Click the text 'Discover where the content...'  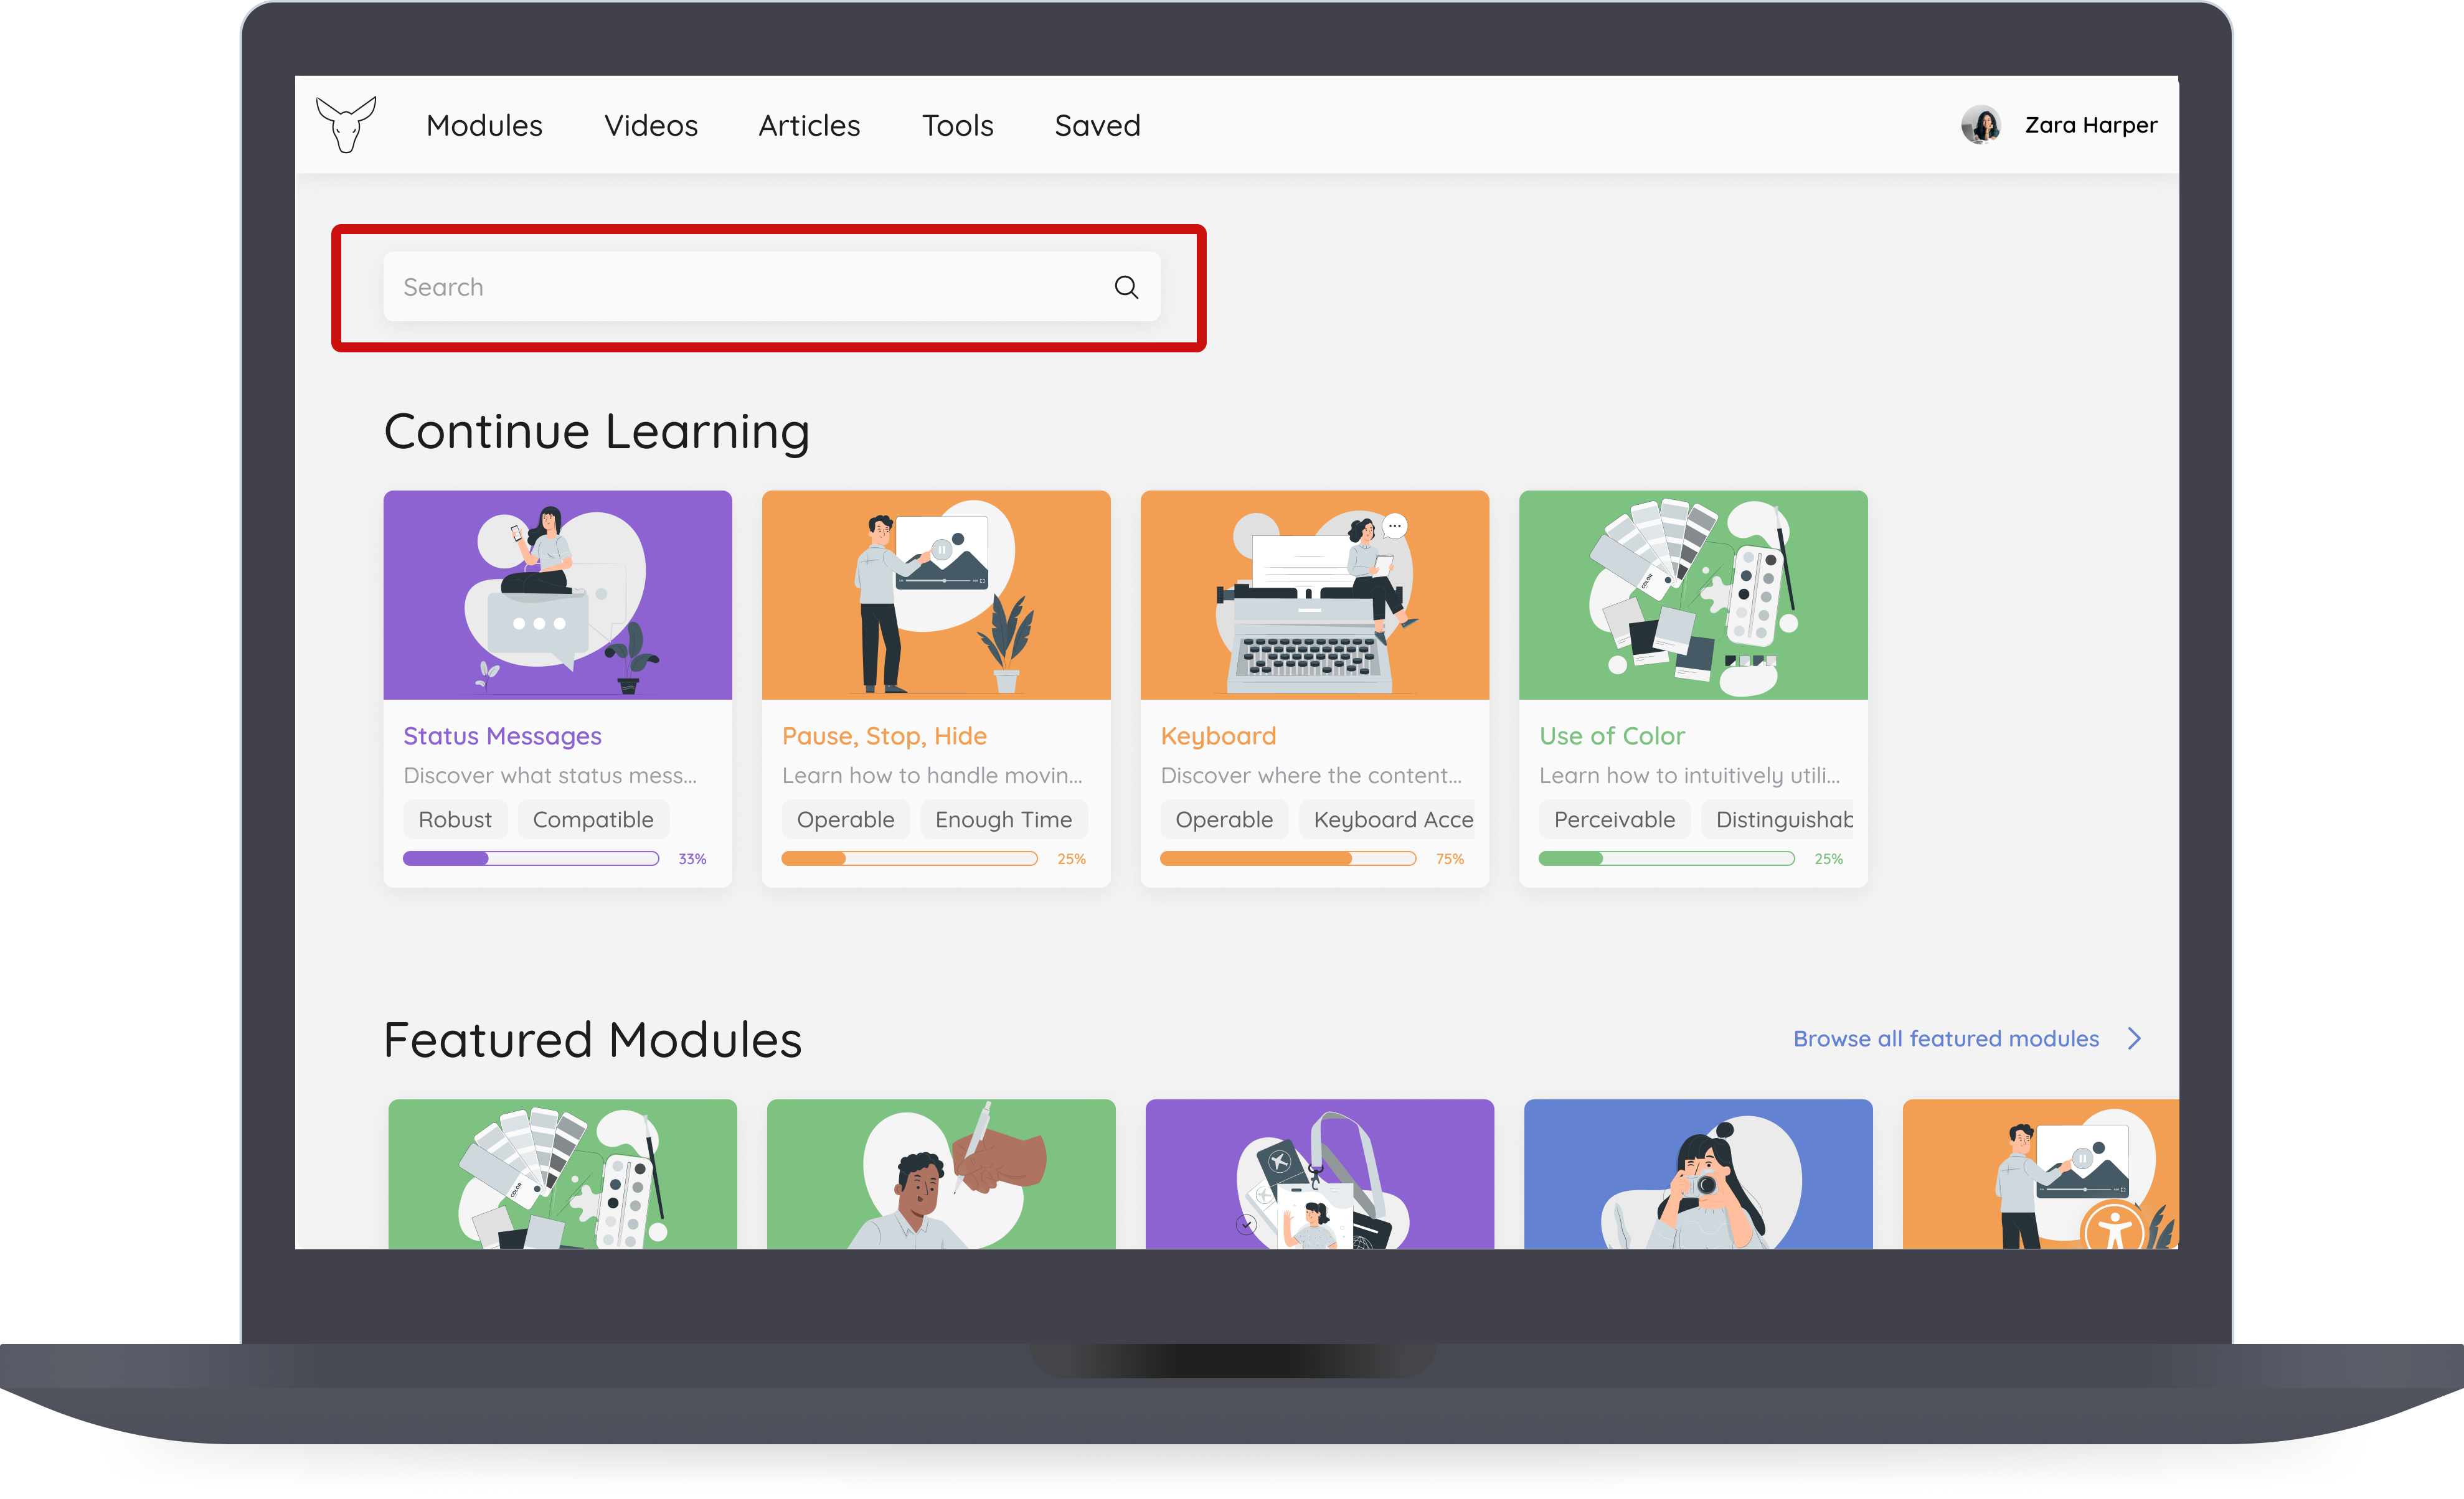(1311, 776)
